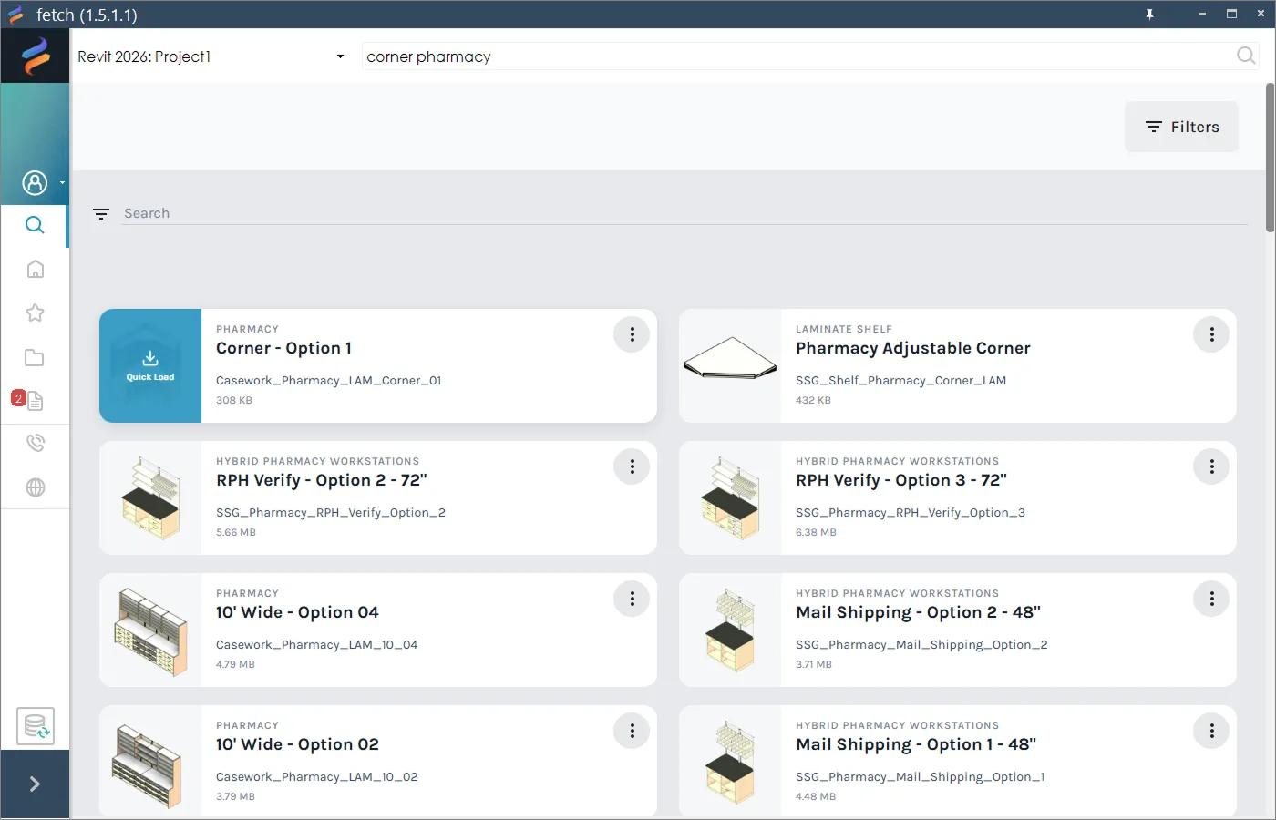Click the database sync icon
Image resolution: width=1276 pixels, height=820 pixels.
[x=36, y=726]
